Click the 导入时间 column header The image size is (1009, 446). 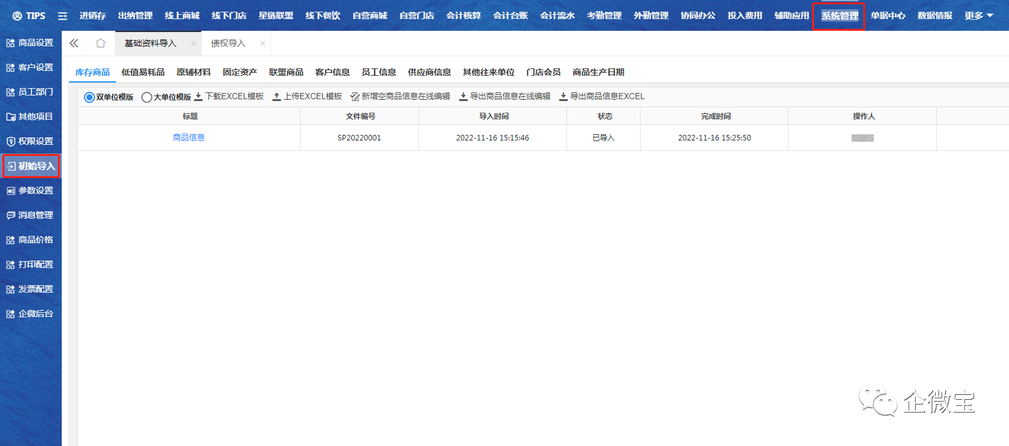[x=493, y=116]
